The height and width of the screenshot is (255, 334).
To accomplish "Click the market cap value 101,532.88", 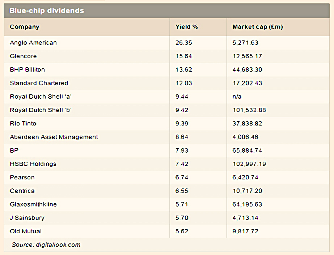I will click(x=249, y=110).
